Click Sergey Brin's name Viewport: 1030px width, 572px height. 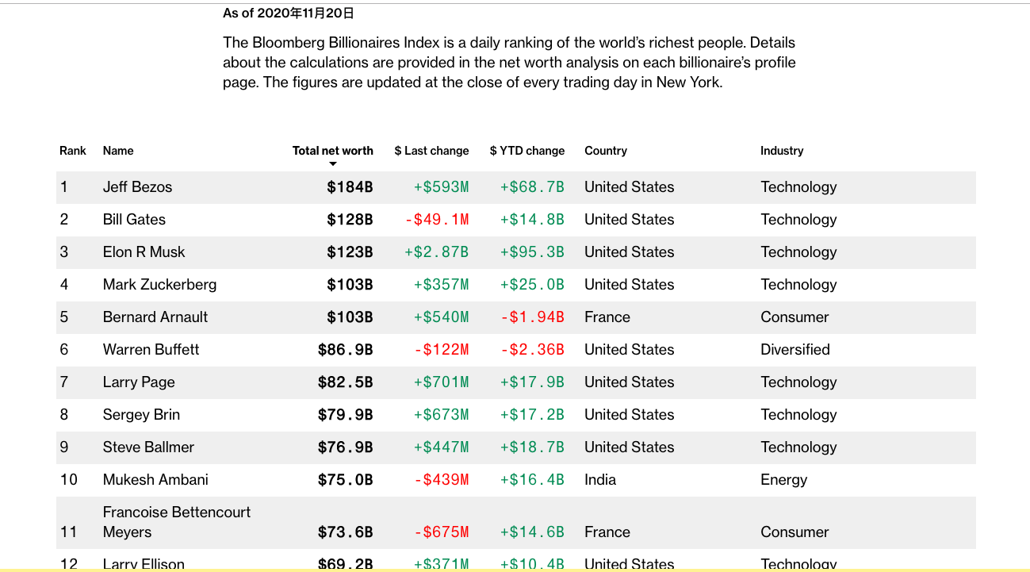click(x=141, y=415)
